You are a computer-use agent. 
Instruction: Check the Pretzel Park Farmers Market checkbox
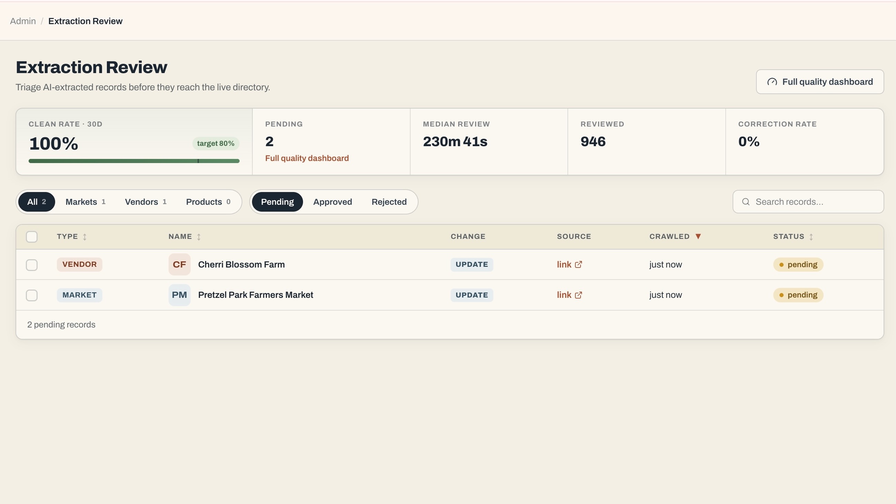point(32,295)
